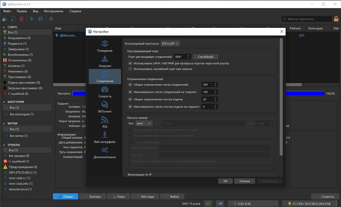Viewport: 341px width, 207px height.
Task: Open the Дополнительно settings section
Action: click(105, 153)
